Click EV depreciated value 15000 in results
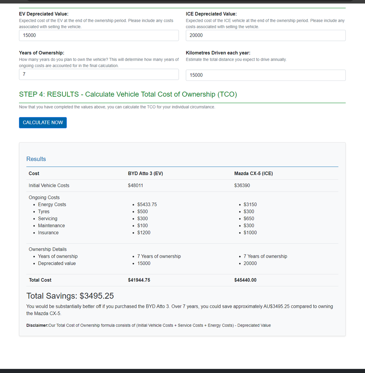Viewport: 365px width, 373px height. pos(144,263)
